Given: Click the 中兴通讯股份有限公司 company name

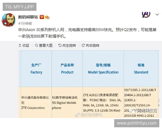Looking at the screenshot, I should tap(35, 100).
